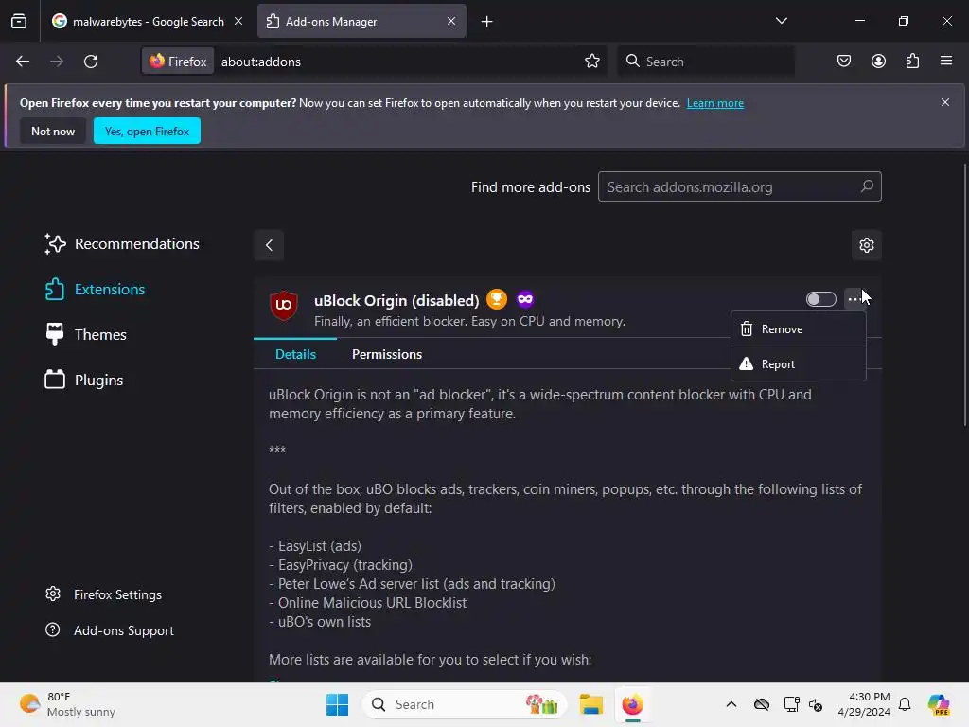Choose Remove from the extension menu
The height and width of the screenshot is (727, 969).
[x=798, y=328]
